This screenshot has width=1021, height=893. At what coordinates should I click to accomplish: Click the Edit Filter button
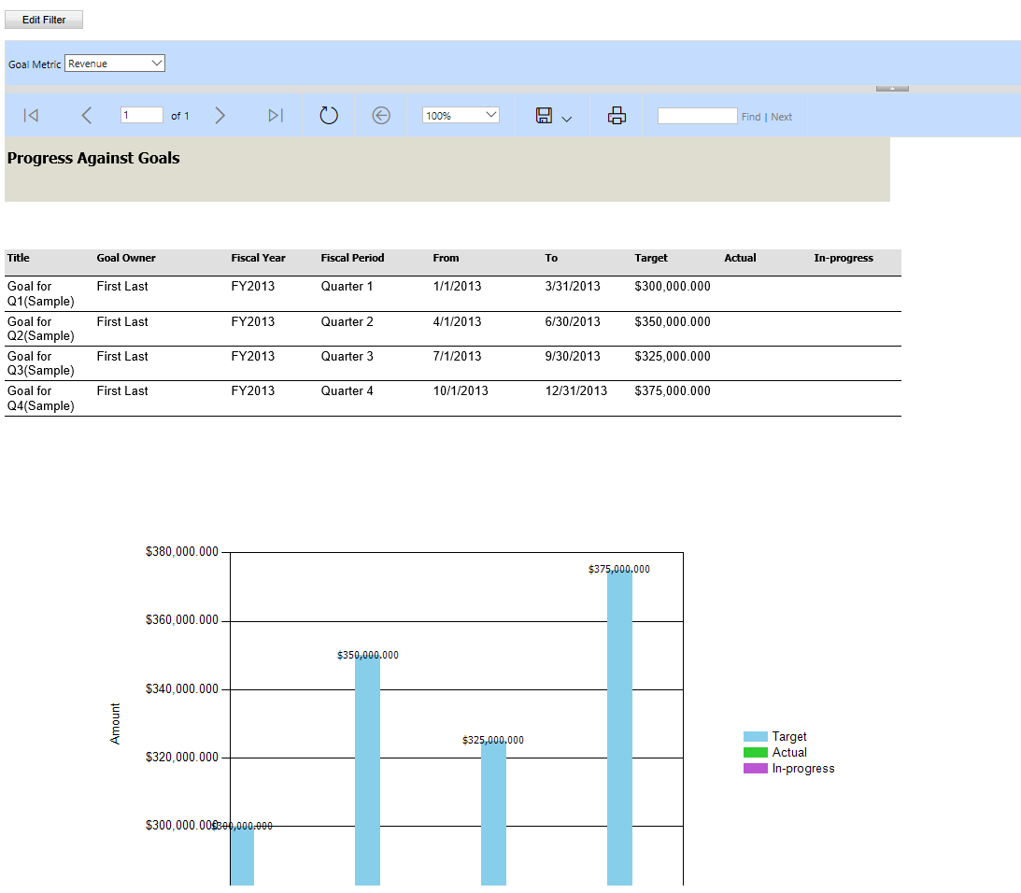[x=43, y=19]
